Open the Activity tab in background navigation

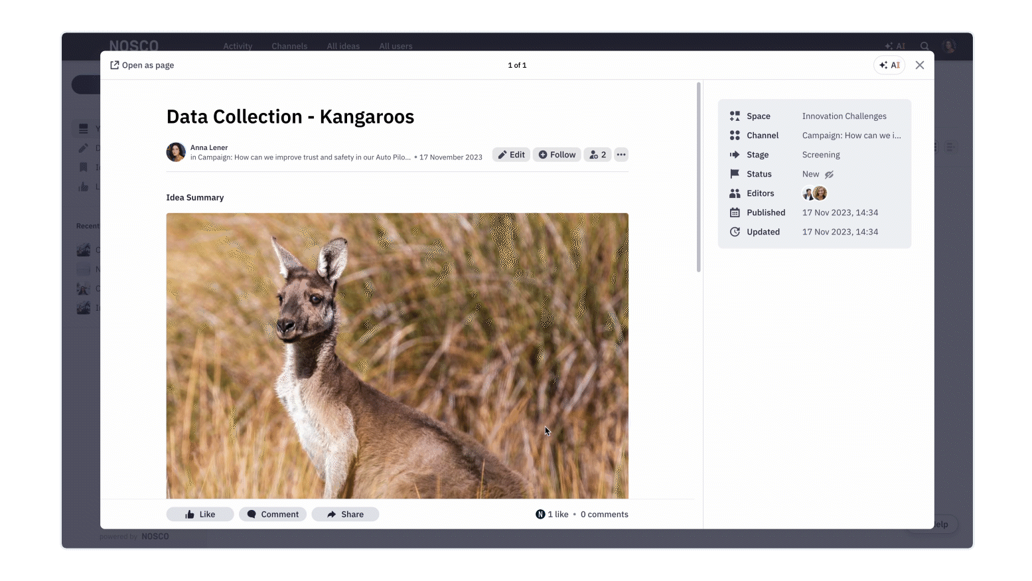[x=238, y=46]
